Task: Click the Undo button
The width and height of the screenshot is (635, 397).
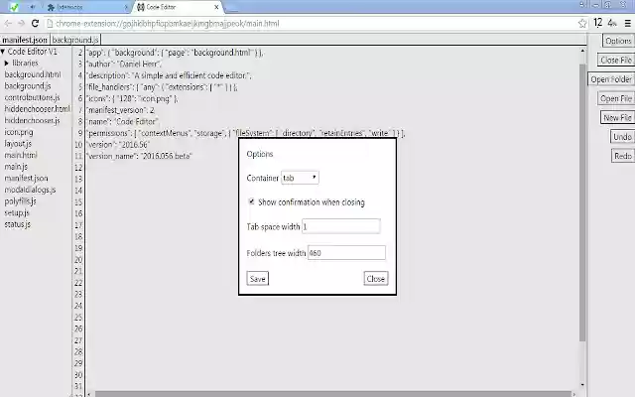Action: [x=622, y=137]
